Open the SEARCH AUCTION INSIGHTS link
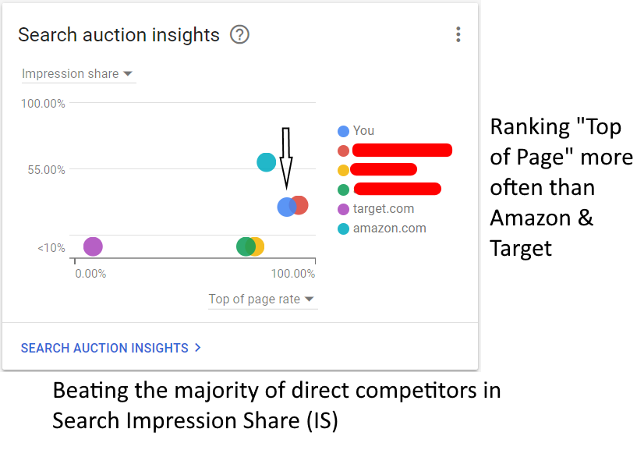637x450 pixels. [104, 348]
